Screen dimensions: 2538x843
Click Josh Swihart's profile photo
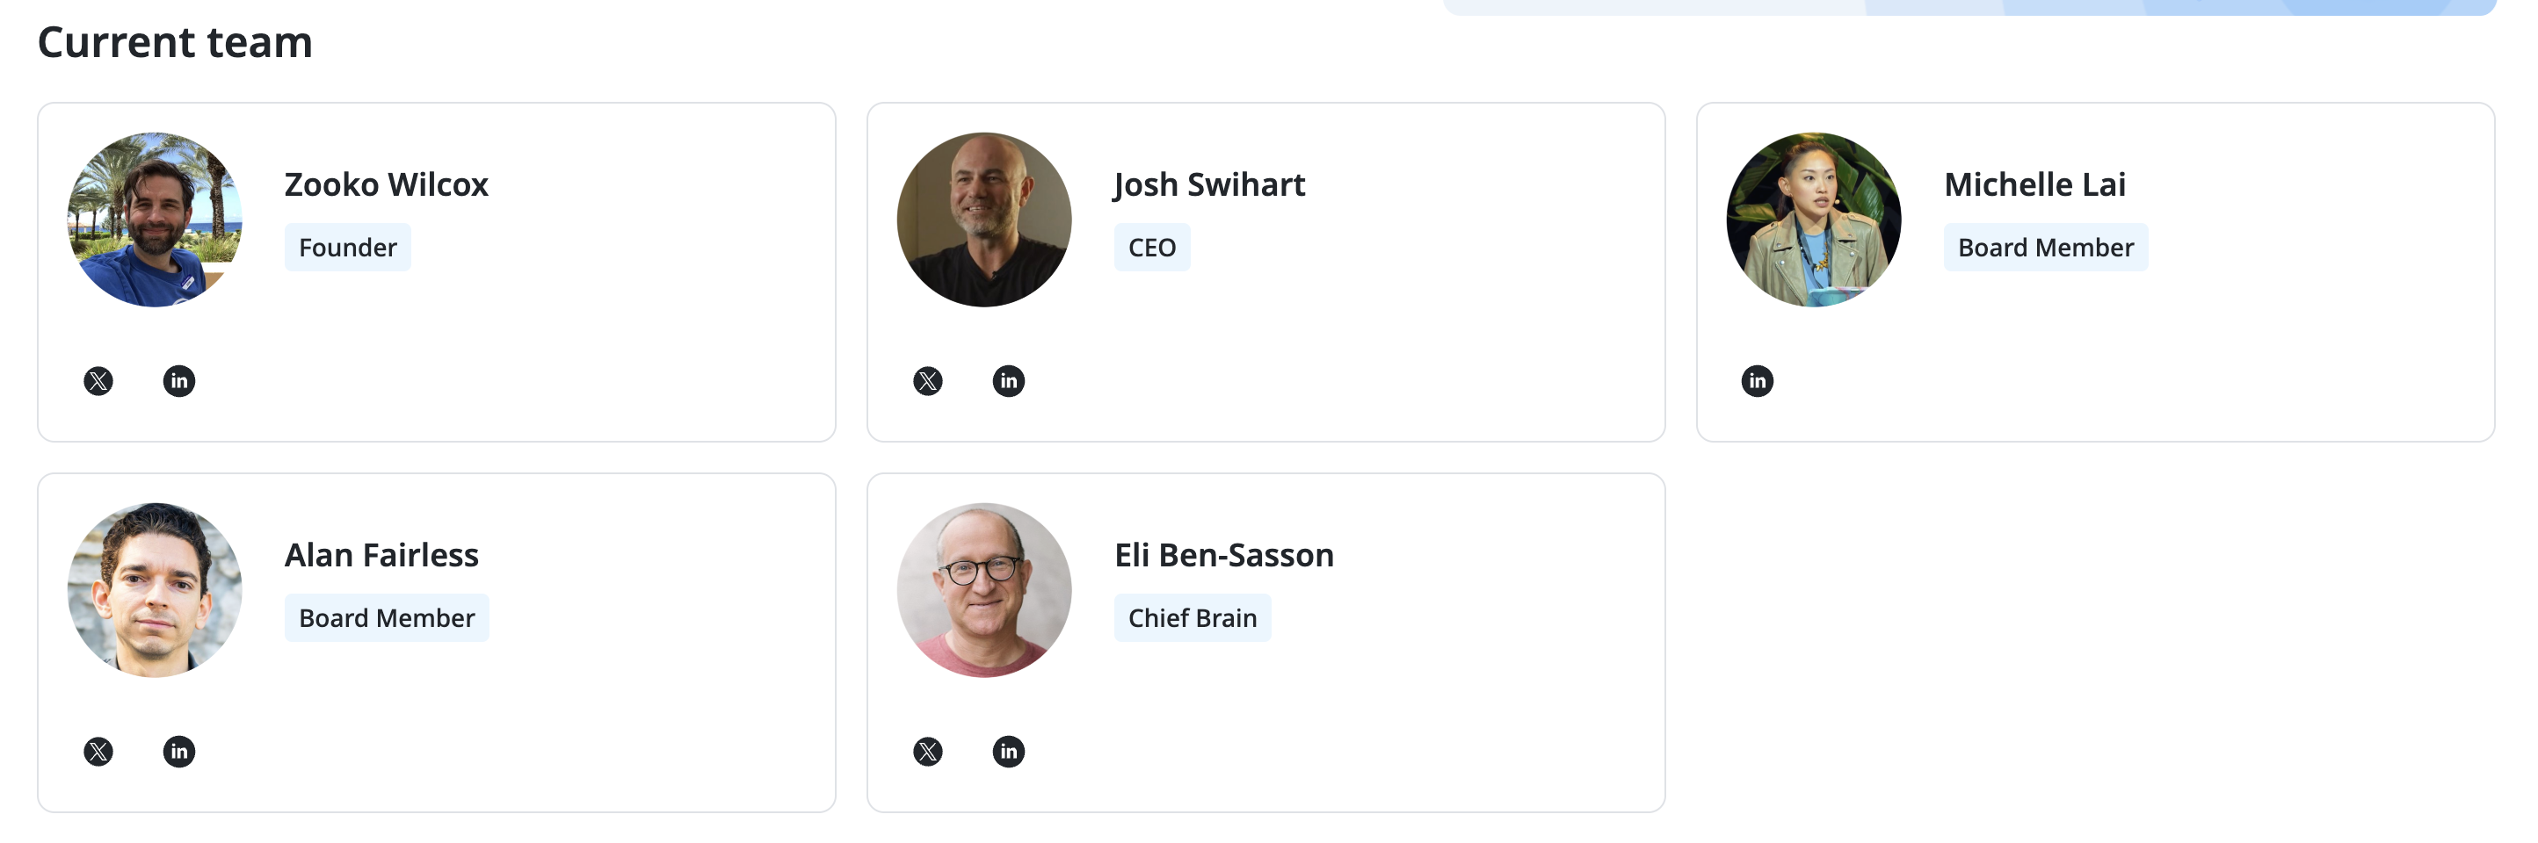[984, 220]
